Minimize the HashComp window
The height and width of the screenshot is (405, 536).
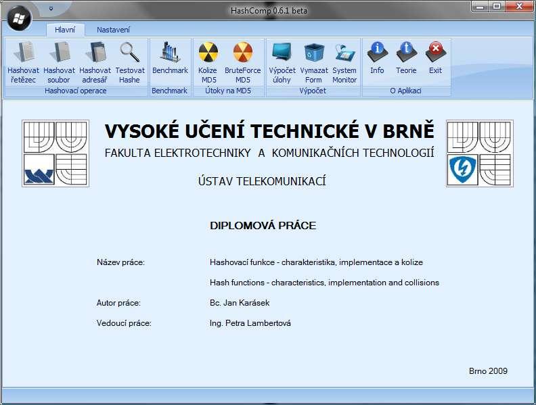coord(481,7)
